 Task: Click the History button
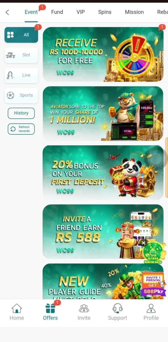21,113
